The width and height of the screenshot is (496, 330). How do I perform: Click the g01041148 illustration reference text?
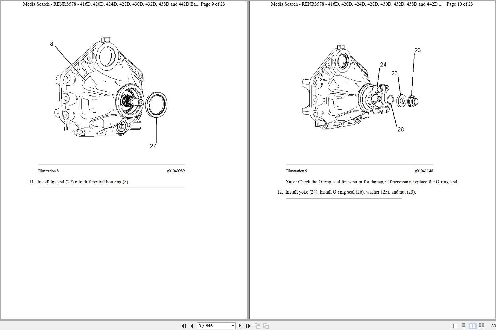(x=424, y=171)
